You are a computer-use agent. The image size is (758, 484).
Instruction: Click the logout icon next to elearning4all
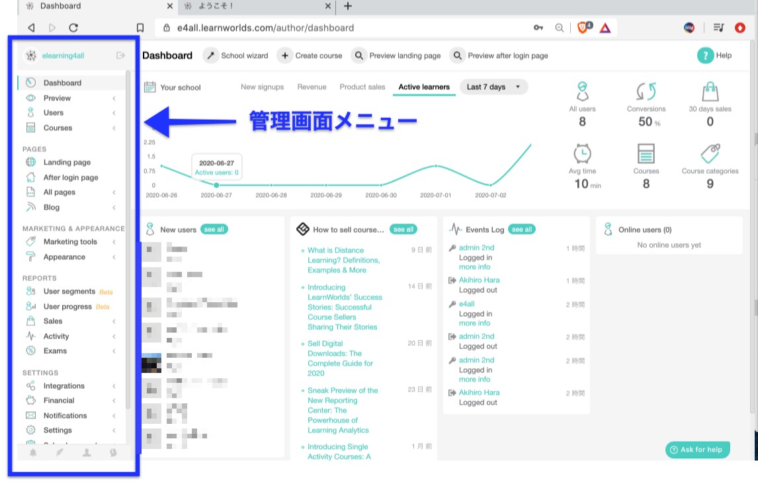pyautogui.click(x=120, y=56)
